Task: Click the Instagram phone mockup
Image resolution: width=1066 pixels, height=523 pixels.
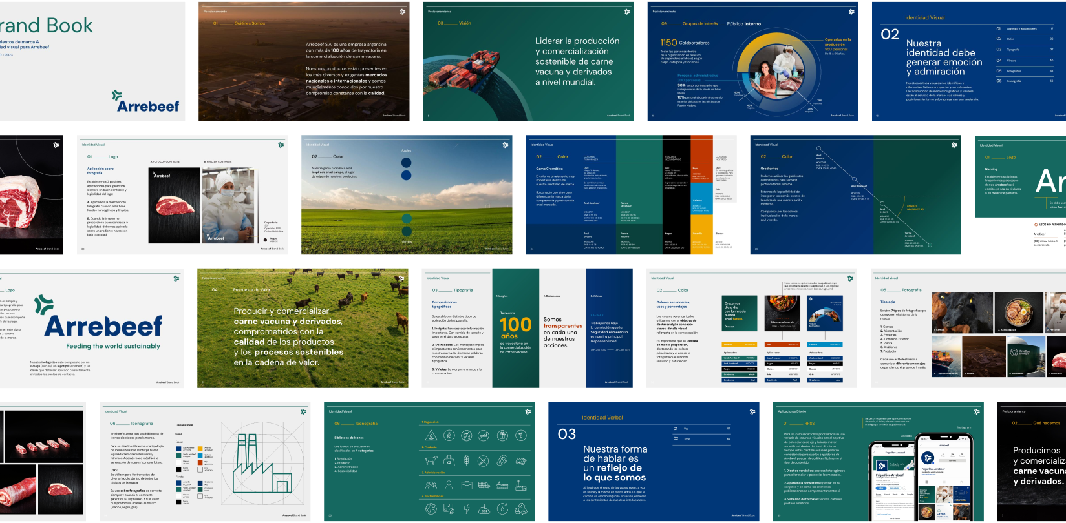Action: [x=945, y=478]
